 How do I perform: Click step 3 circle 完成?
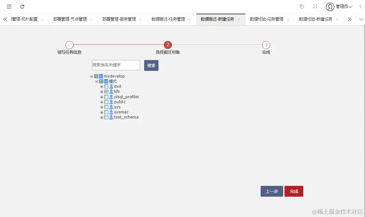(266, 45)
